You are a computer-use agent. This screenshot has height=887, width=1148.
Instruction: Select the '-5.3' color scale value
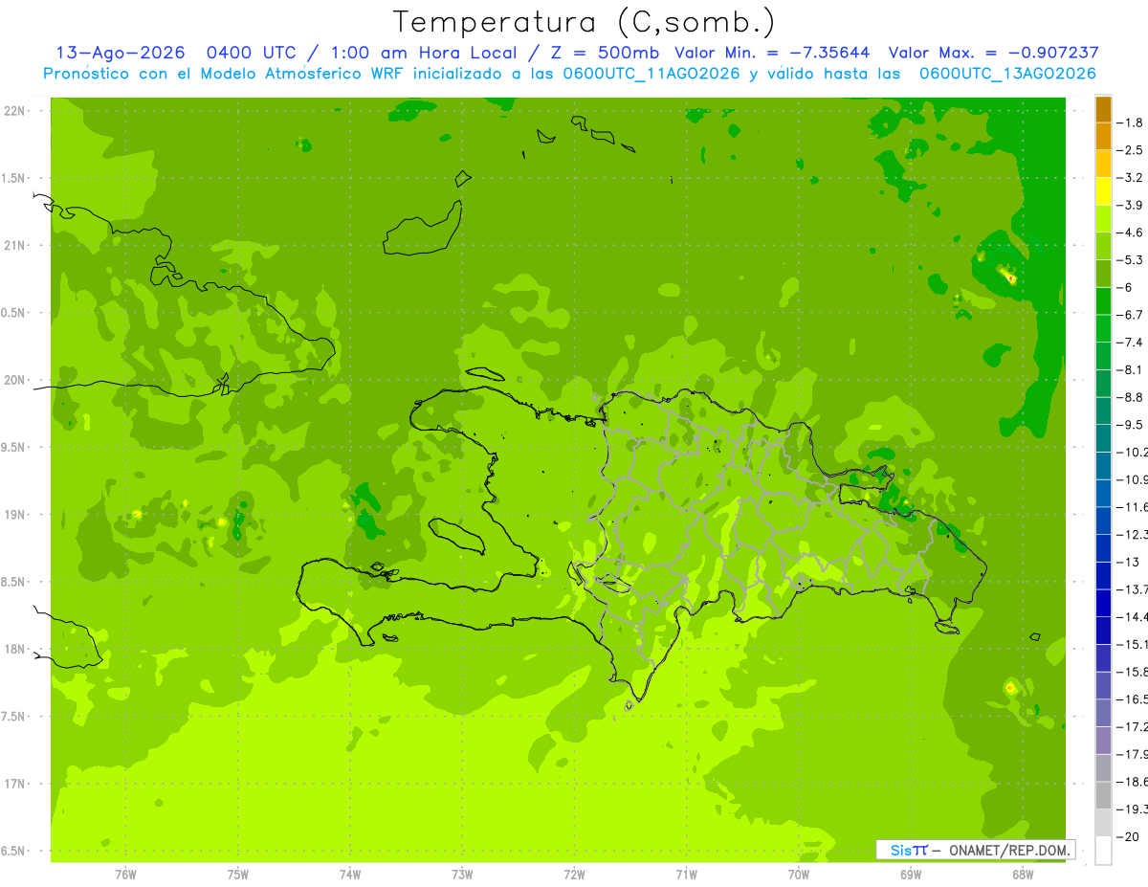coord(1132,260)
